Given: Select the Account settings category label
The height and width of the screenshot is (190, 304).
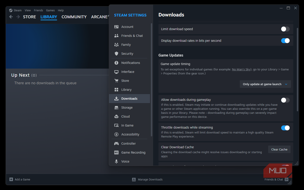Looking at the screenshot, I should click(127, 27).
